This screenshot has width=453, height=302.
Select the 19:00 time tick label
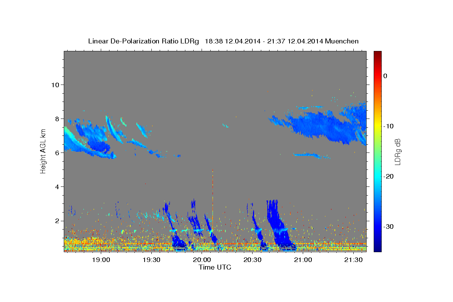tap(101, 260)
